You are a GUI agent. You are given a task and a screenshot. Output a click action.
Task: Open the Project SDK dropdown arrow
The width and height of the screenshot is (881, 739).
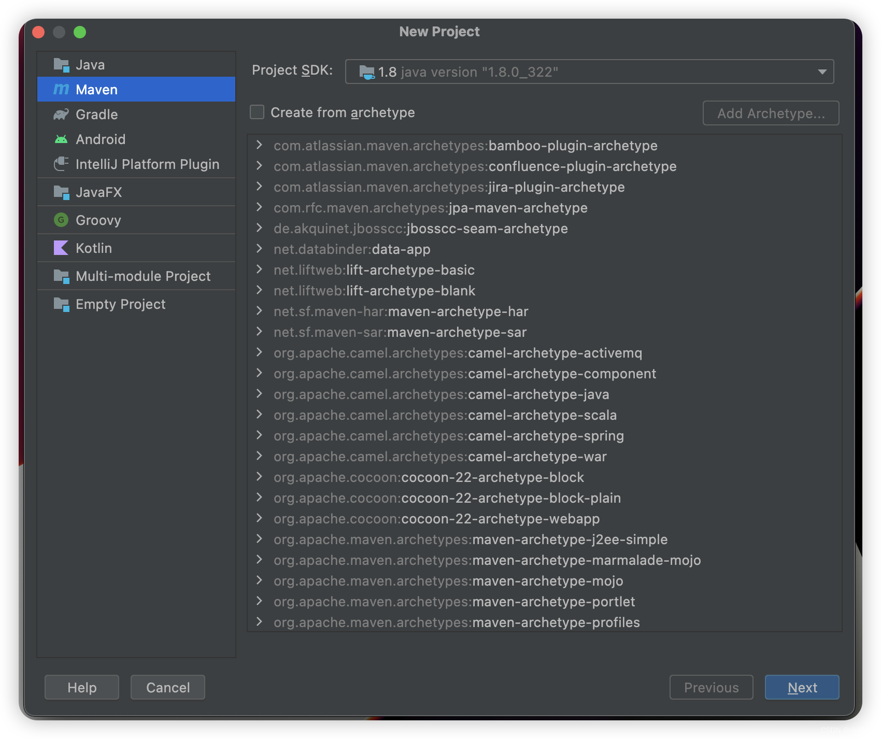tap(822, 72)
